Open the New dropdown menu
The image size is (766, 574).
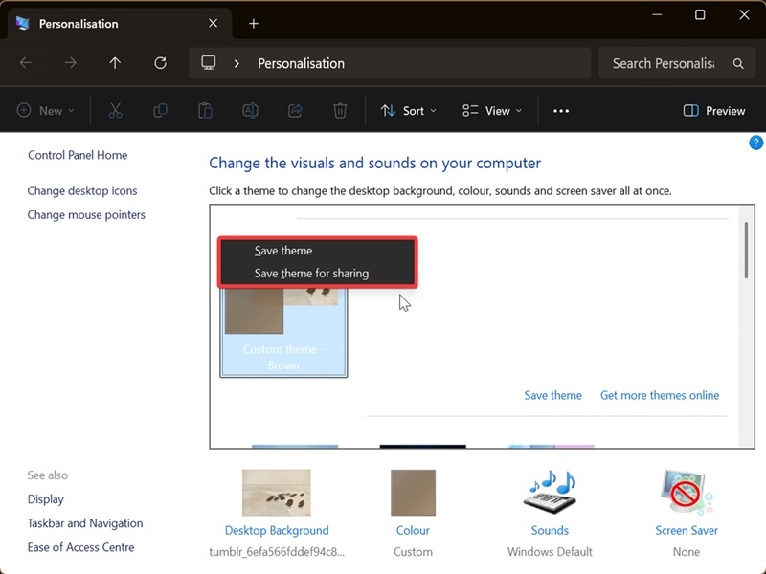[x=46, y=111]
